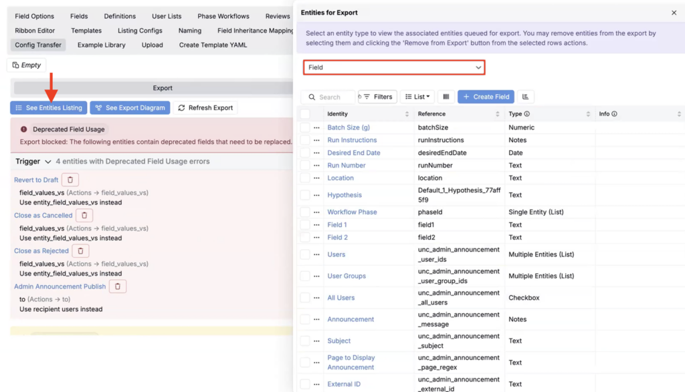Click trash icon beside Close as Cancelled

(x=84, y=216)
